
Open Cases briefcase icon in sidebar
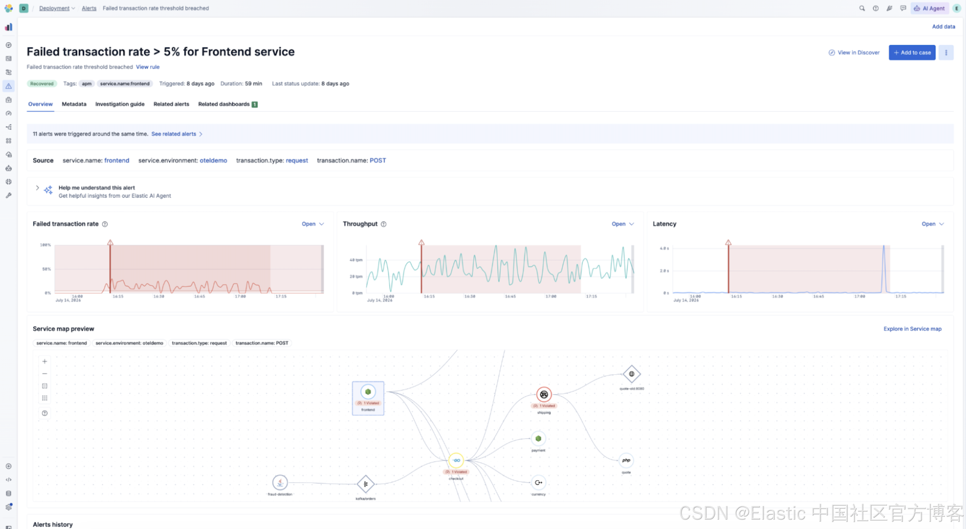point(9,100)
